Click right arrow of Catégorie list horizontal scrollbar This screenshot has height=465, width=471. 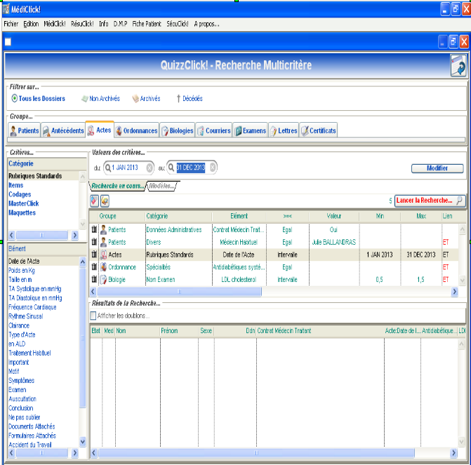click(x=75, y=235)
